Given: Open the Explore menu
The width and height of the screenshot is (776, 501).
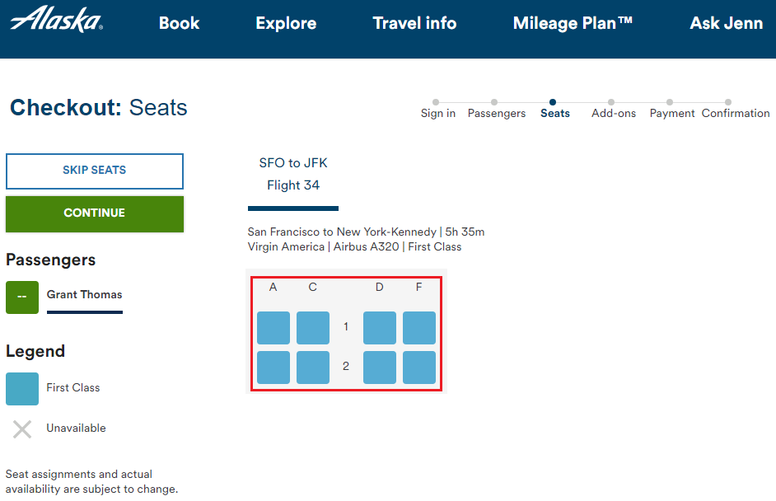Looking at the screenshot, I should pos(286,23).
